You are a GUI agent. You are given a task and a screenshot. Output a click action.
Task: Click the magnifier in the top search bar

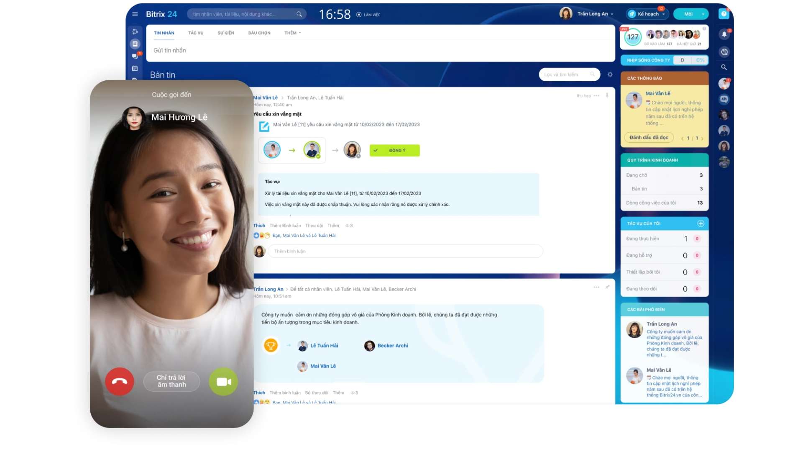point(299,14)
